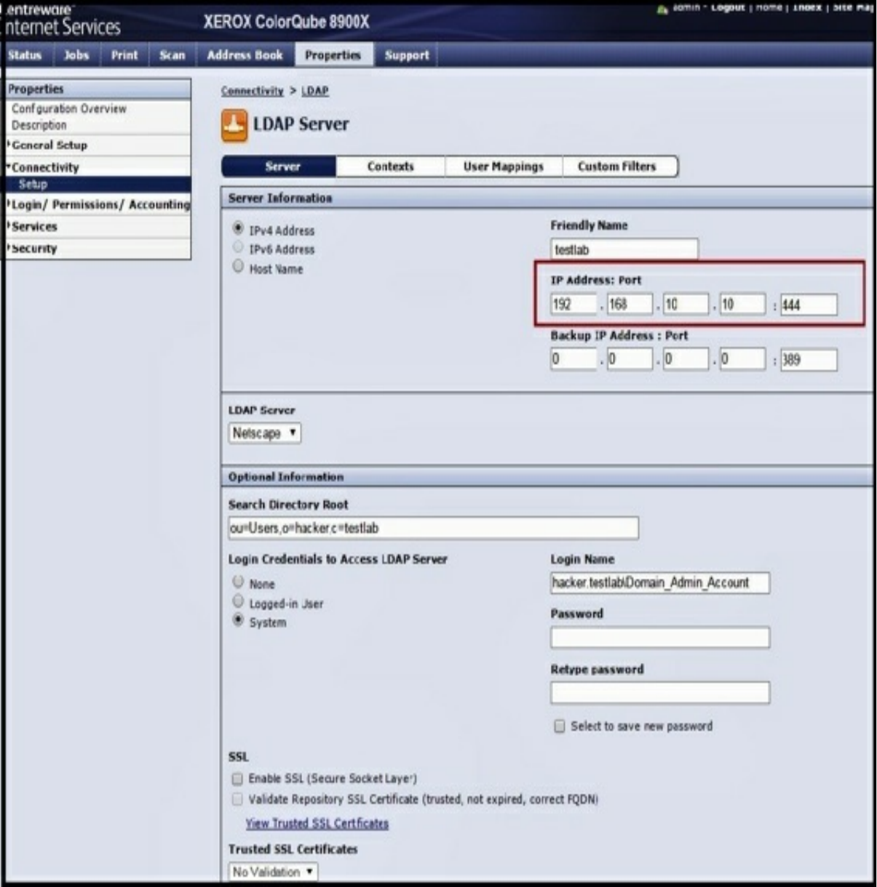Choose System login credentials option
This screenshot has width=877, height=887.
[x=238, y=620]
